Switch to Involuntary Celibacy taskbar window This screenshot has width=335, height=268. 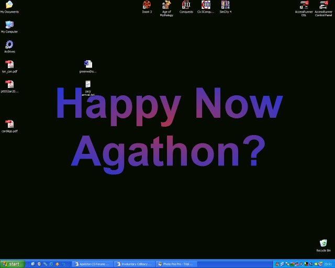pos(135,264)
